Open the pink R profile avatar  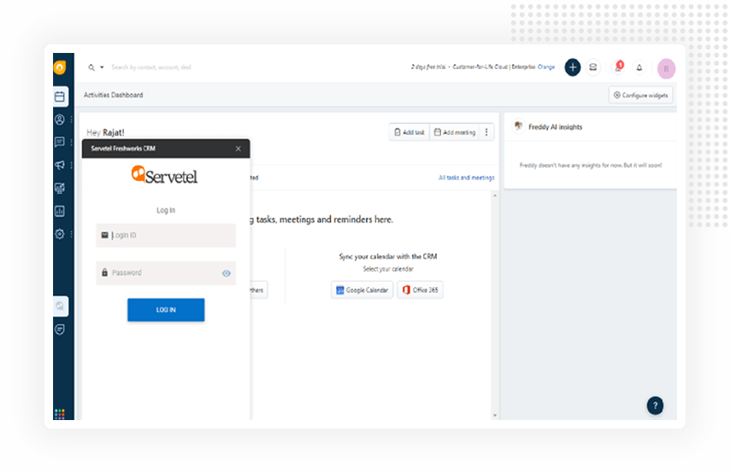[x=666, y=69]
